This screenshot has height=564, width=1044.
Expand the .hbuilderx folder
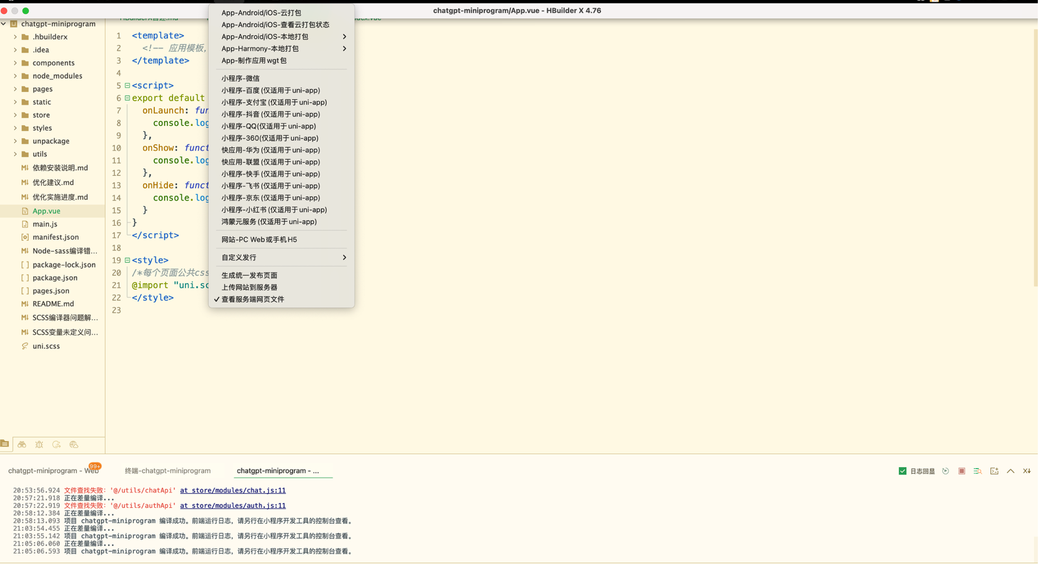point(15,37)
